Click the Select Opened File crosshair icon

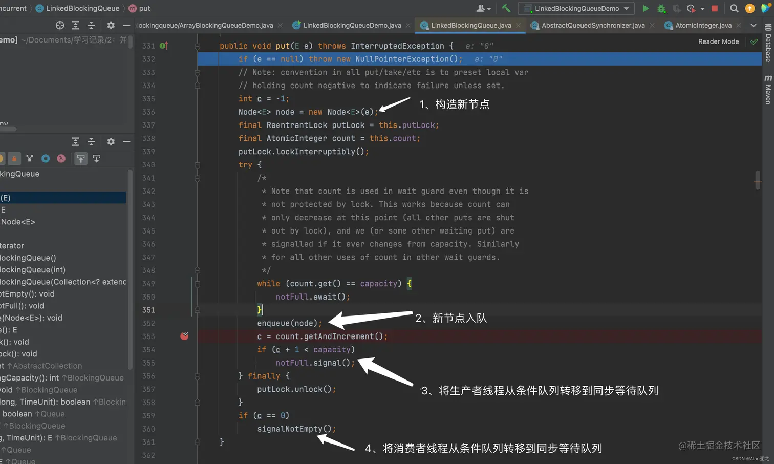point(60,25)
